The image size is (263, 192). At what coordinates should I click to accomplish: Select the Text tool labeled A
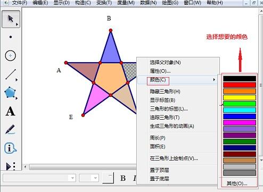point(11,111)
